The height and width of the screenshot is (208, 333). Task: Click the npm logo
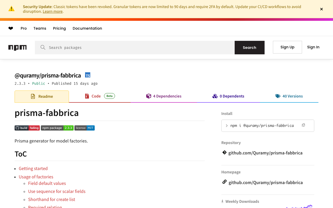[x=17, y=48]
